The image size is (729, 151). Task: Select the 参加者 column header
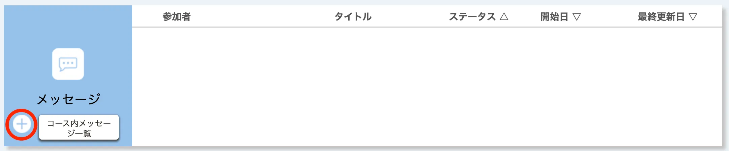pos(176,16)
